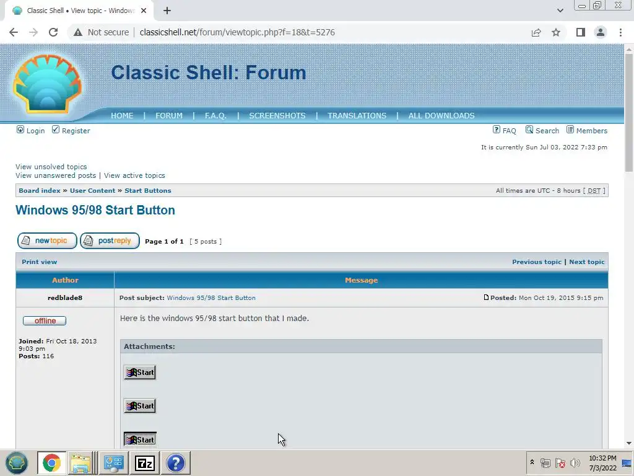Viewport: 634px width, 476px height.
Task: Click the FAQ question mark icon
Action: 497,130
